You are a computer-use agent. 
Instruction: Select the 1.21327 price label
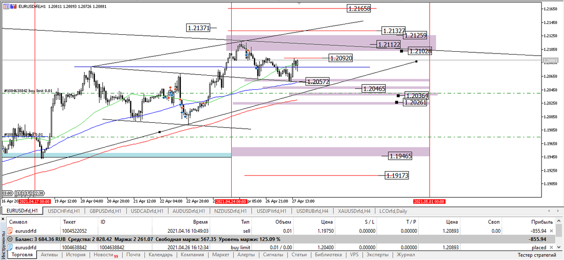(394, 31)
